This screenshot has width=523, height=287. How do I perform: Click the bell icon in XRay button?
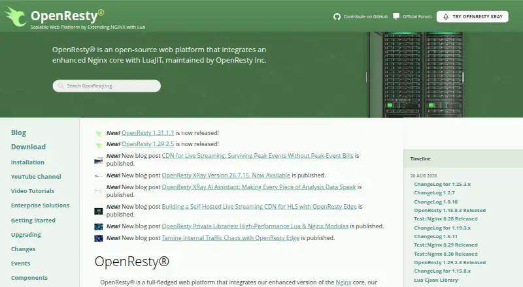(446, 17)
